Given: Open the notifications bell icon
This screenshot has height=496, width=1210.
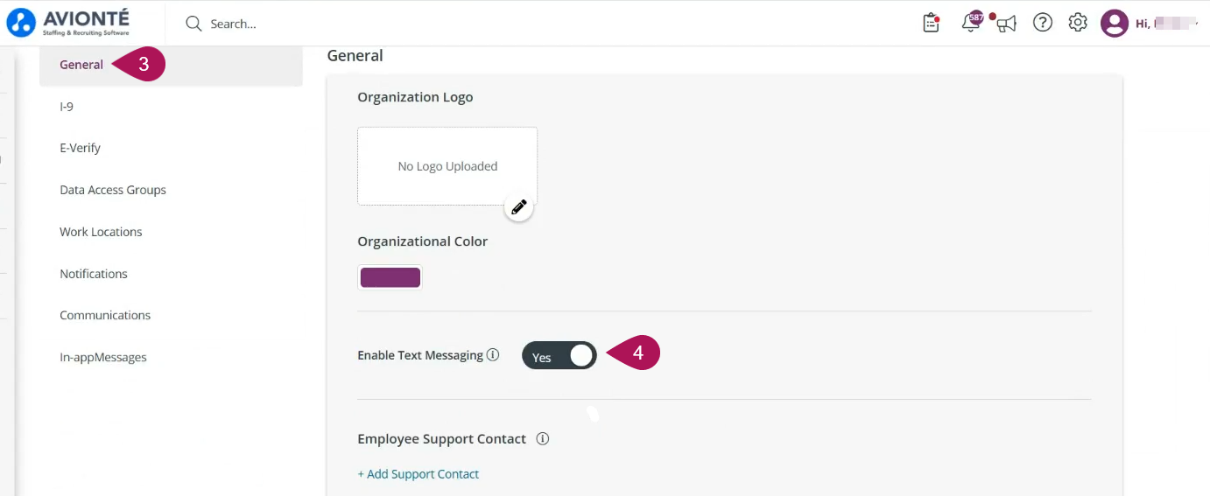Looking at the screenshot, I should click(x=971, y=23).
